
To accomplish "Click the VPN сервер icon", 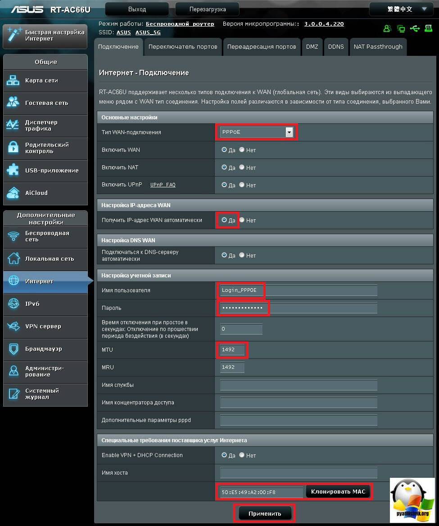I will 14,326.
